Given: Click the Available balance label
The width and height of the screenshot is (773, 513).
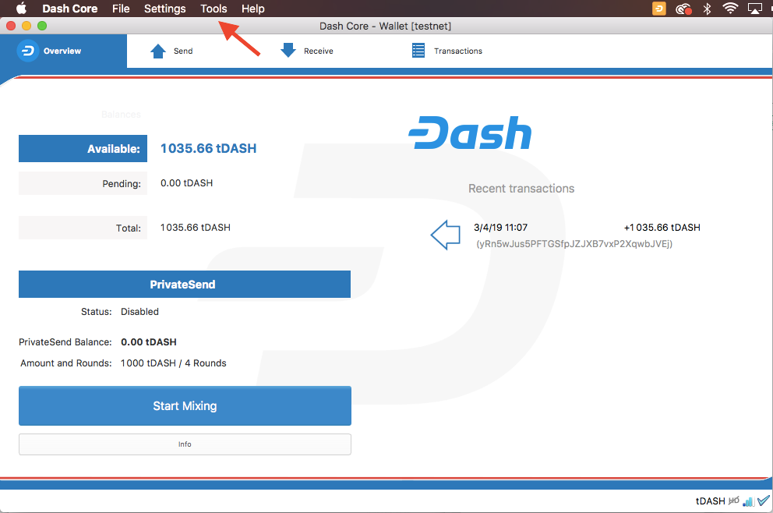Looking at the screenshot, I should [83, 148].
